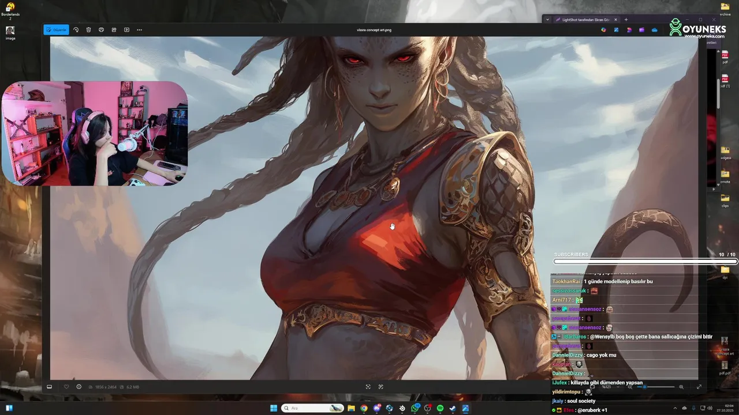Click the 6.2 MB file size text

pos(132,387)
